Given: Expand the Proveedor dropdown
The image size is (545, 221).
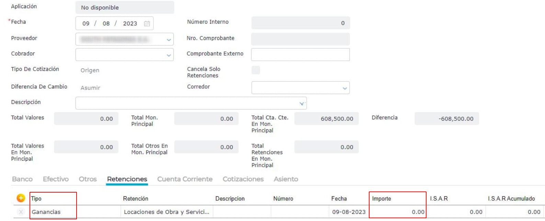Looking at the screenshot, I should [169, 39].
